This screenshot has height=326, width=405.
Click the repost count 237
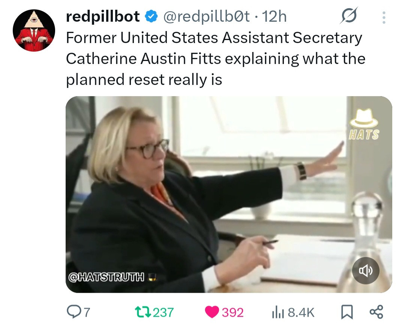click(x=163, y=313)
